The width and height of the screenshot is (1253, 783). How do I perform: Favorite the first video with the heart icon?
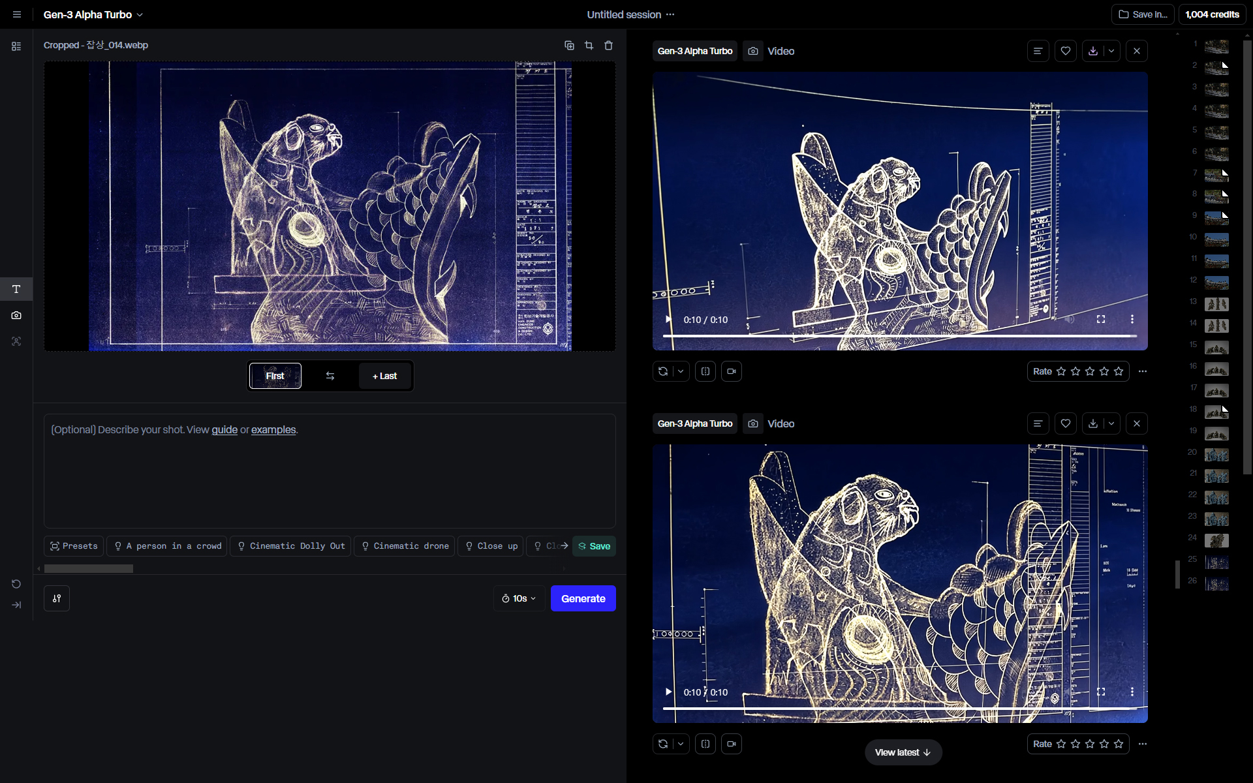[1066, 51]
